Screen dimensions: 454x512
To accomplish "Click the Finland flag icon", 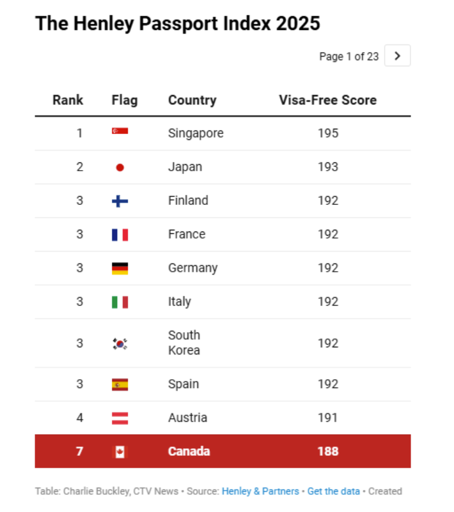I will (x=120, y=201).
